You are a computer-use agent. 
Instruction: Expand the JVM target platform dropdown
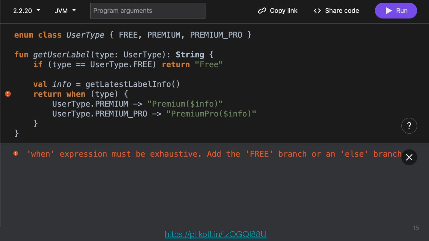coord(65,11)
